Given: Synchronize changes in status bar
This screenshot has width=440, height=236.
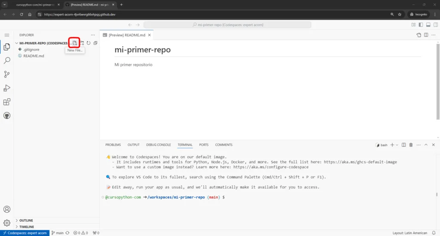Looking at the screenshot, I should [x=67, y=233].
